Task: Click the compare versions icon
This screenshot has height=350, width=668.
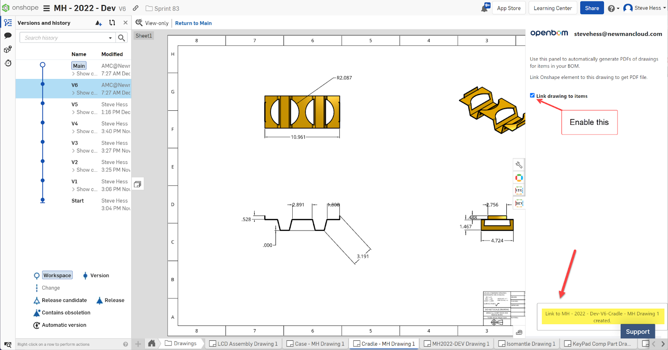Action: click(112, 23)
